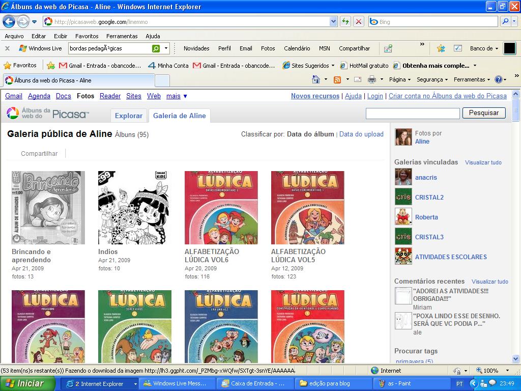Click the anacris gallery avatar
Screen dimensions: 521x391
[403, 177]
